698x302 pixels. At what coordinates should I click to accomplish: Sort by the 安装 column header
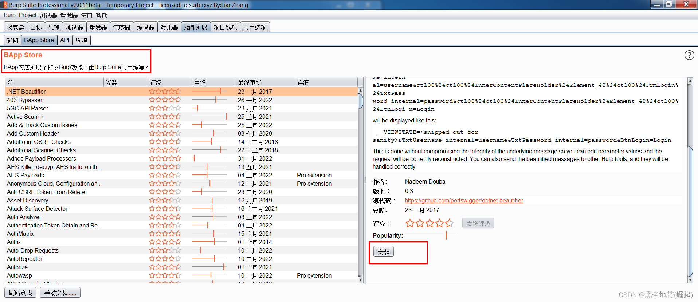click(126, 82)
